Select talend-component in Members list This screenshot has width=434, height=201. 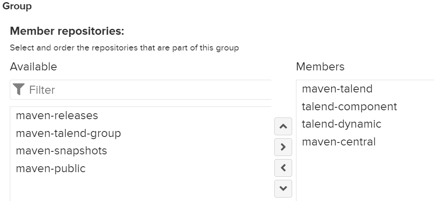(365, 106)
